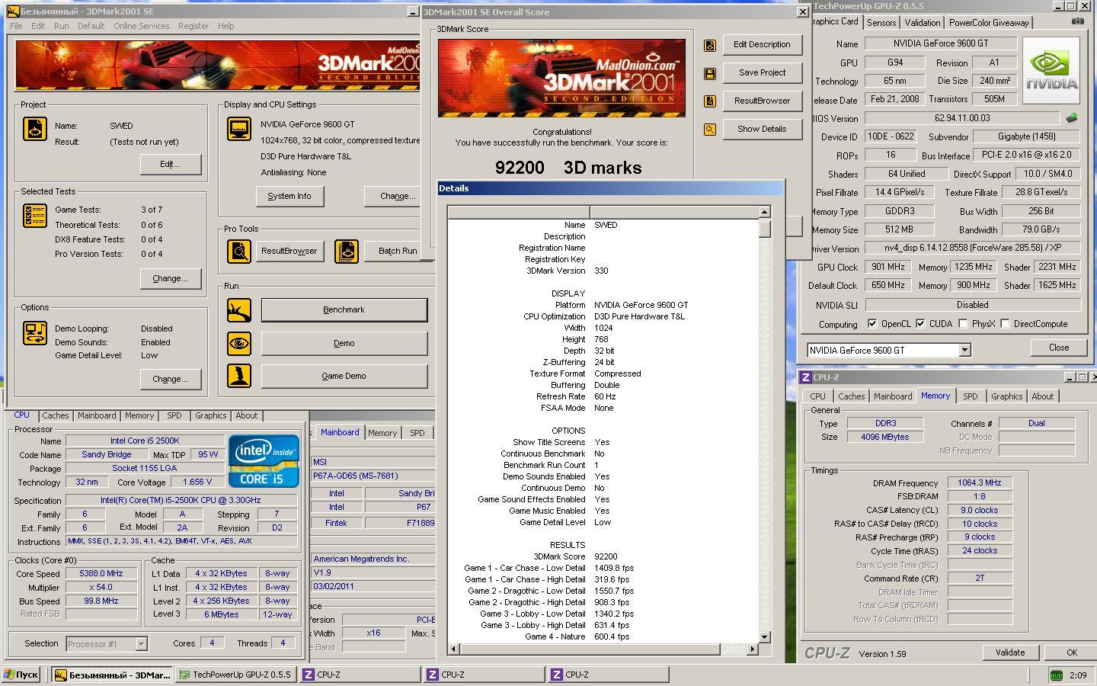Click the Show Details button
The width and height of the screenshot is (1097, 686).
(x=762, y=129)
